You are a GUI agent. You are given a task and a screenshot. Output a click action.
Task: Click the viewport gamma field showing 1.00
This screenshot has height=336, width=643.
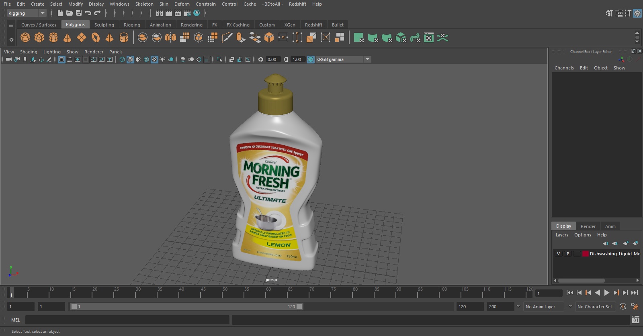297,59
